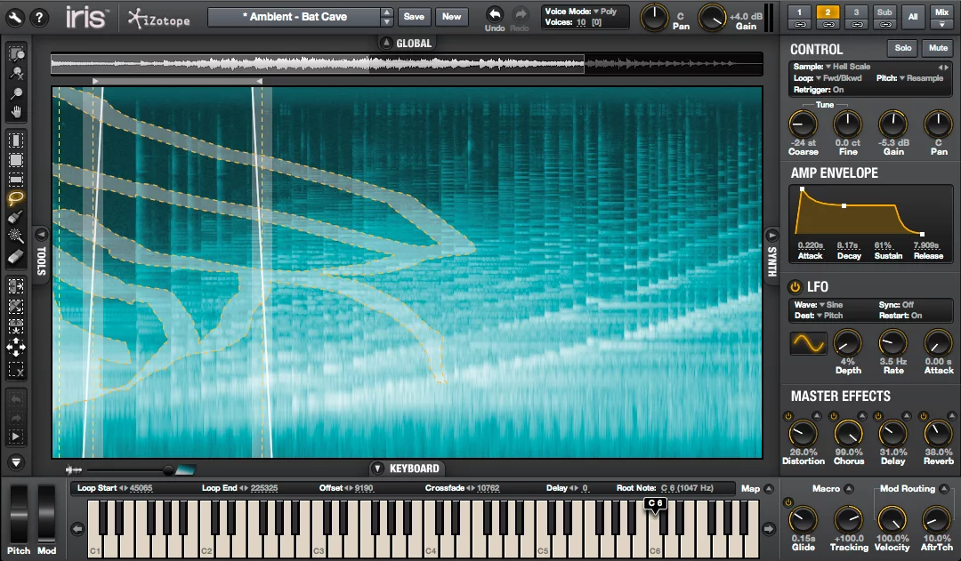The width and height of the screenshot is (961, 561).
Task: Switch to the Sub layer tab
Action: [884, 12]
